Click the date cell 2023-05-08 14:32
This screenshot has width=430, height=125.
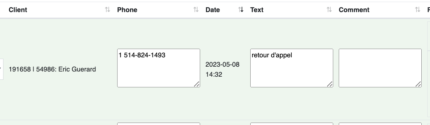(222, 69)
